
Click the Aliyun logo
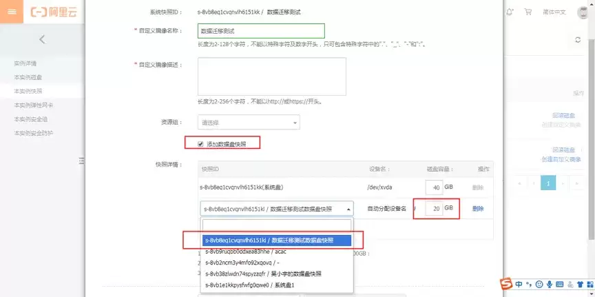54,12
